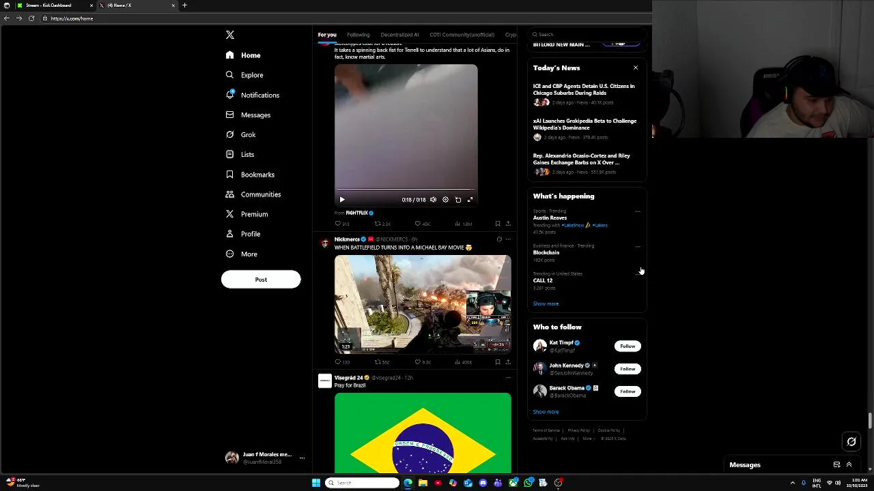Open Windows Start menu
The width and height of the screenshot is (874, 491).
tap(315, 483)
